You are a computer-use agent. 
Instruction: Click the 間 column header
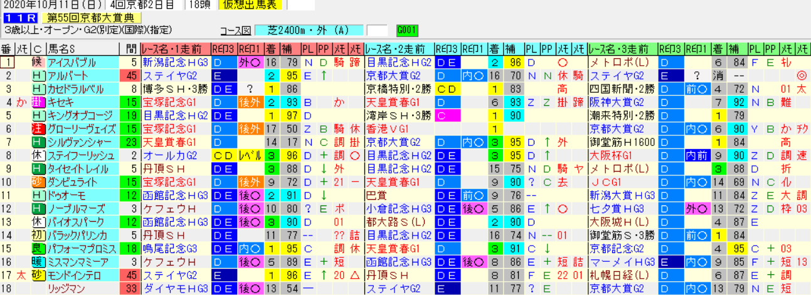[129, 49]
